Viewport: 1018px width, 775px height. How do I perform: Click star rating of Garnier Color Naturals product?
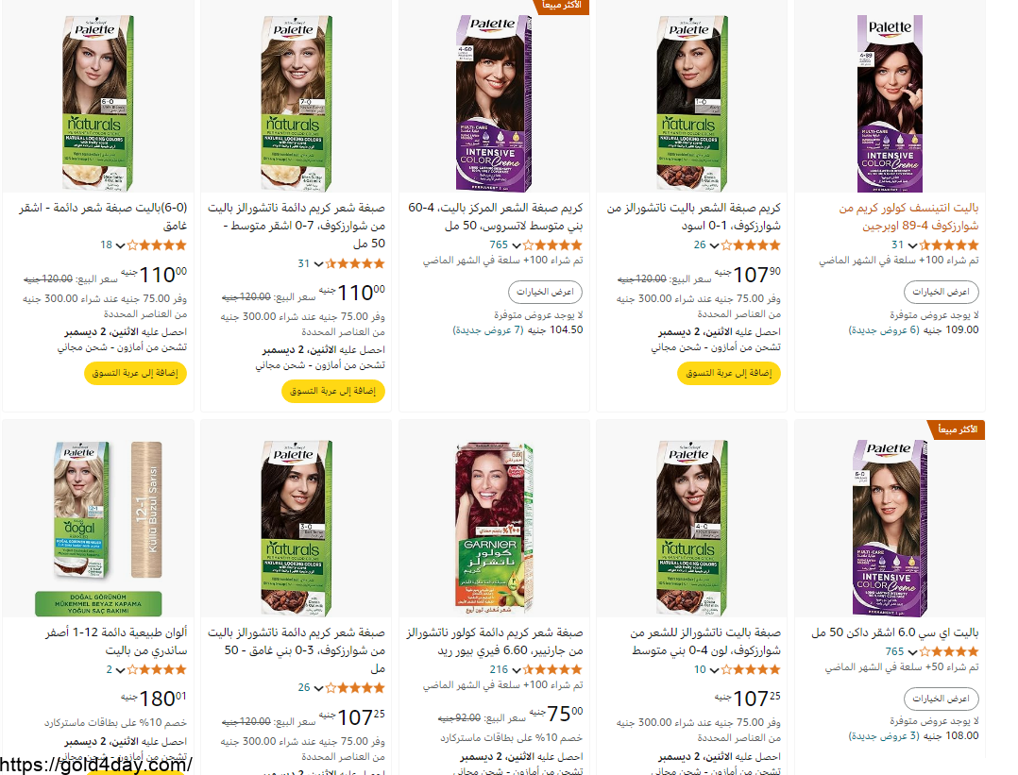(553, 669)
